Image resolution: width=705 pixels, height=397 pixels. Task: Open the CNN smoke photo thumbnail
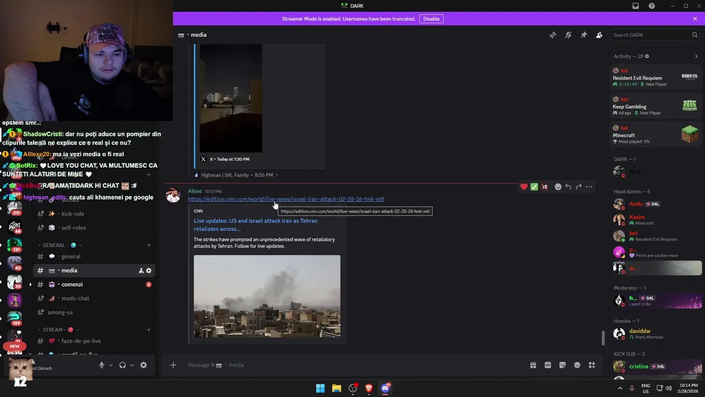pyautogui.click(x=267, y=296)
